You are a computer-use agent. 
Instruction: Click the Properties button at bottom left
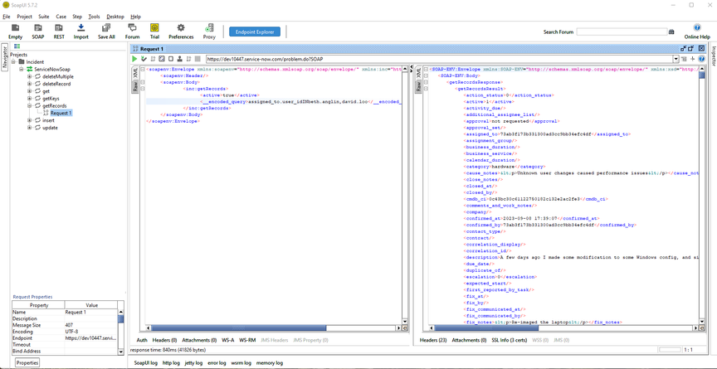[x=27, y=362]
